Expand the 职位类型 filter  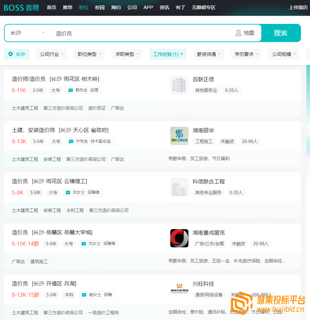click(89, 54)
